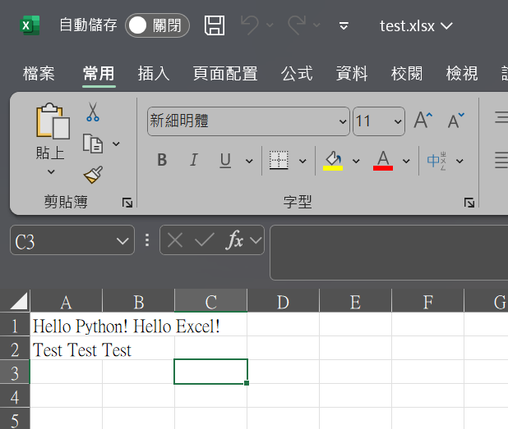Toggle Italic formatting
Viewport: 508px width, 429px height.
[x=194, y=160]
